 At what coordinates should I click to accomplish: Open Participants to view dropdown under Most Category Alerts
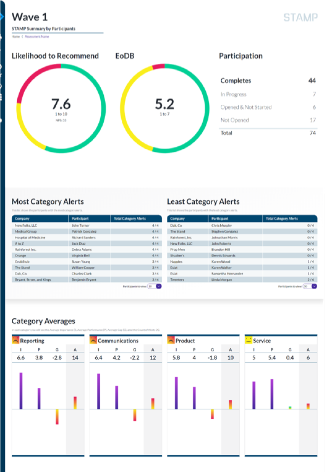click(x=159, y=286)
